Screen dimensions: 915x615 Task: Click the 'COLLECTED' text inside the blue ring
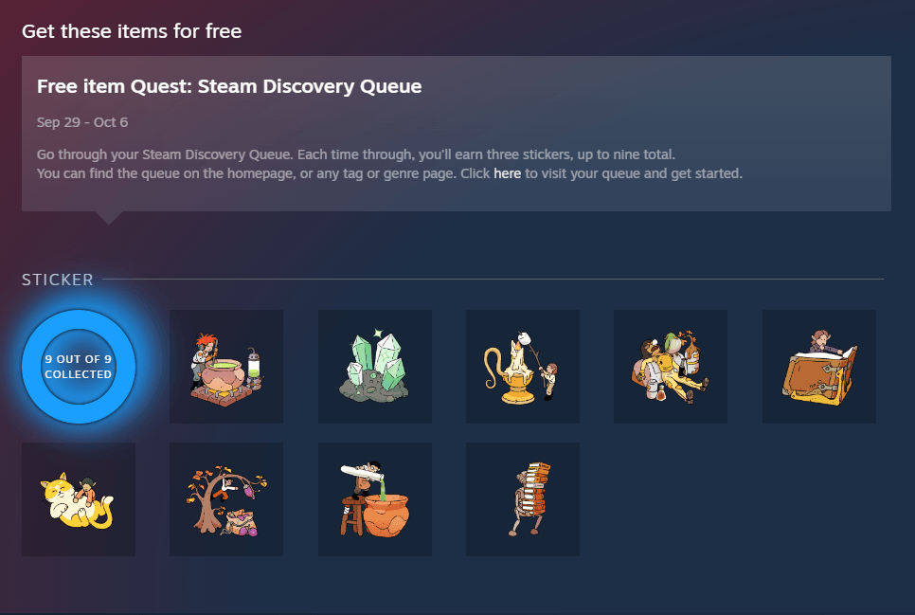[x=79, y=374]
